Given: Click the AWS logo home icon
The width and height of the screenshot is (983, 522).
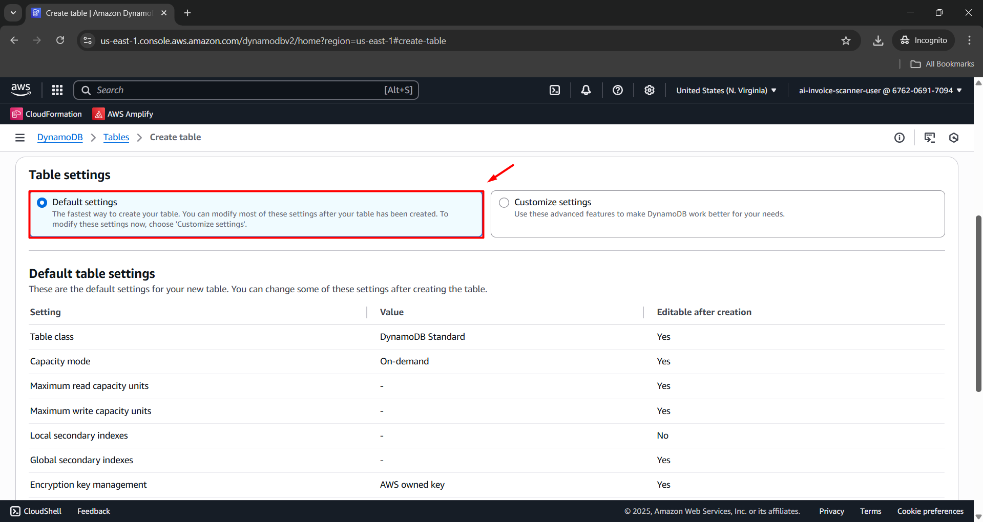Looking at the screenshot, I should pyautogui.click(x=21, y=90).
